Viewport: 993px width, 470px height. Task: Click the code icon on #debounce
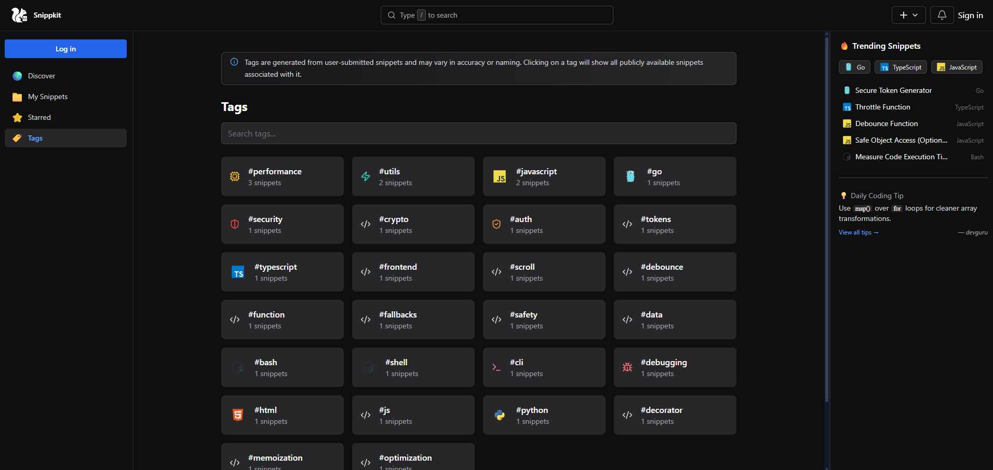(x=627, y=272)
